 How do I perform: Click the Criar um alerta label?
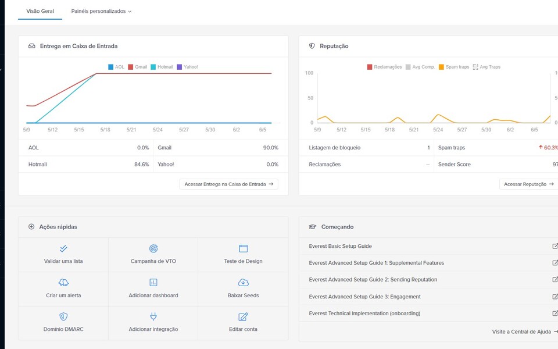pyautogui.click(x=63, y=295)
